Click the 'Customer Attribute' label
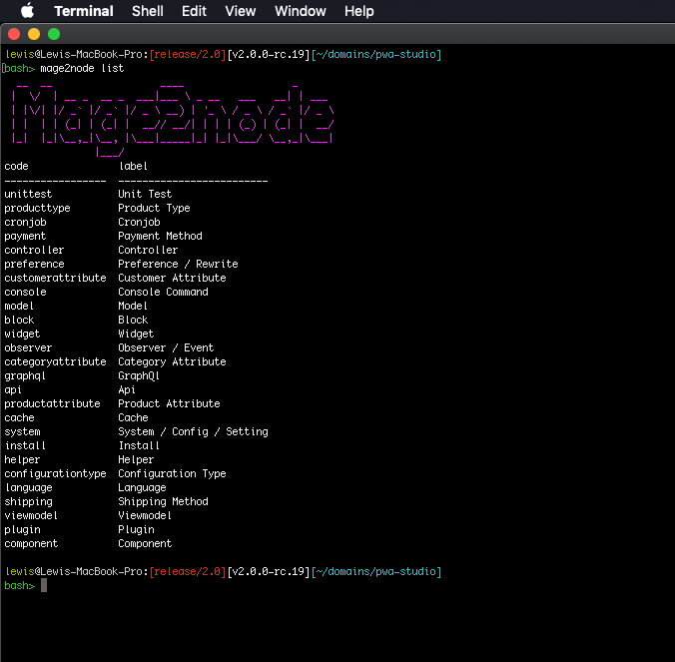Image resolution: width=675 pixels, height=662 pixels. pyautogui.click(x=172, y=278)
